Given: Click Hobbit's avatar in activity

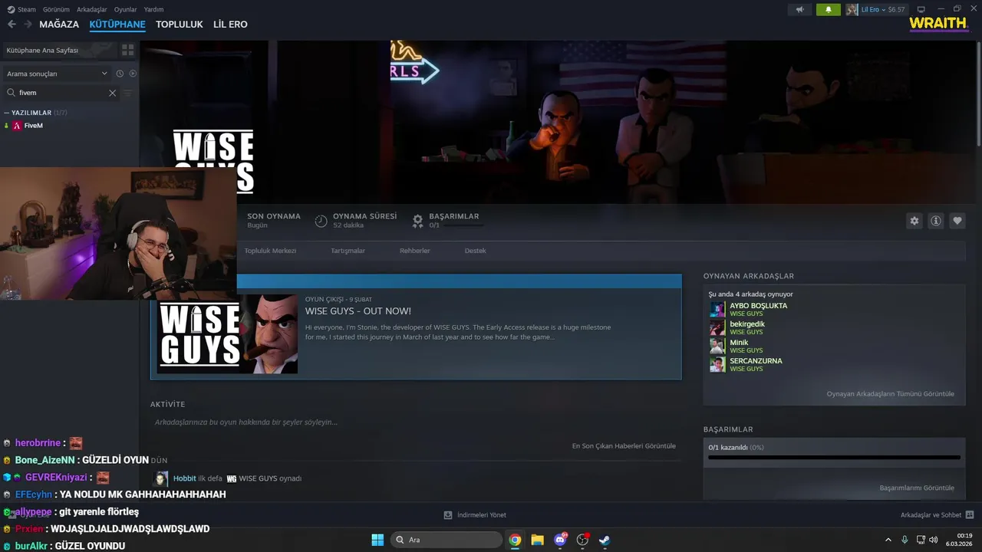Looking at the screenshot, I should [160, 478].
